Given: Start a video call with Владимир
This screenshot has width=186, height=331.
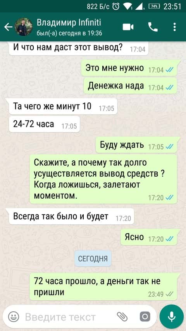Looking at the screenshot, I should 128,27.
